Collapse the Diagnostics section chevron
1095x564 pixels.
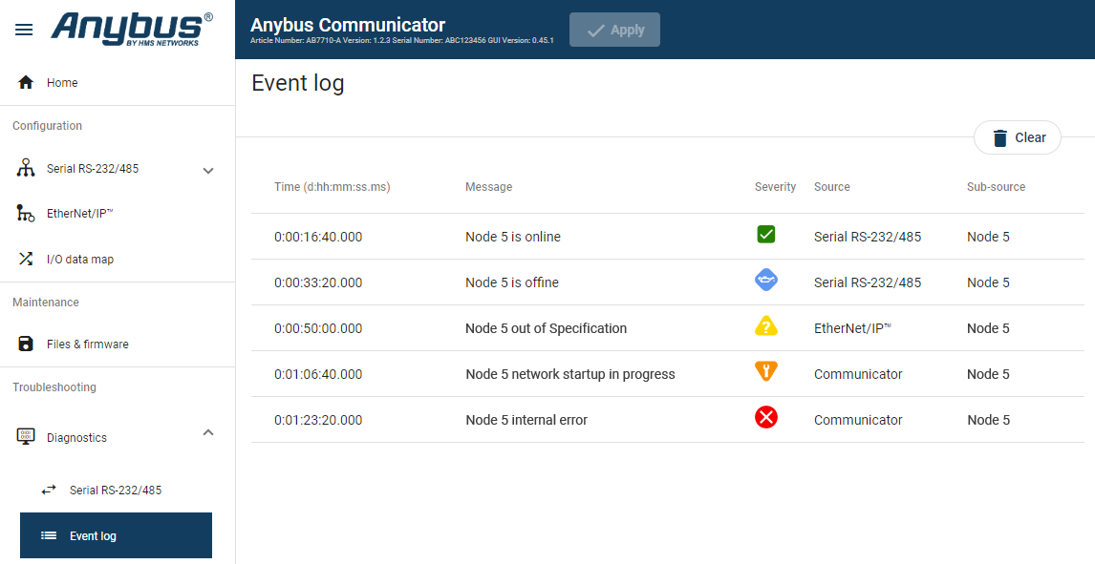(x=208, y=433)
